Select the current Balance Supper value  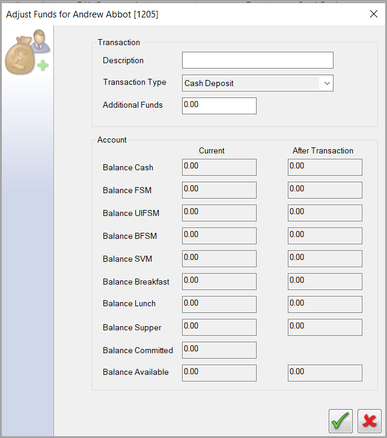(x=219, y=327)
